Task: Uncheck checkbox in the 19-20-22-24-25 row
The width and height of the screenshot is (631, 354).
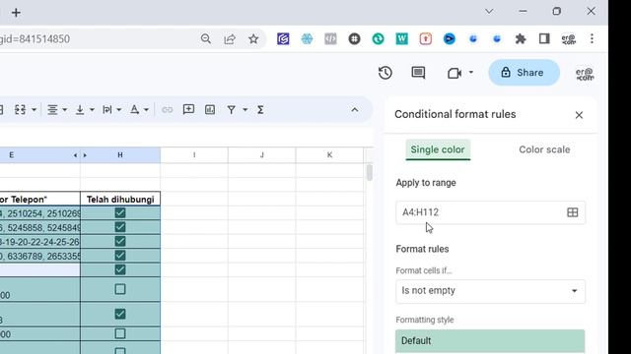Action: pos(120,241)
